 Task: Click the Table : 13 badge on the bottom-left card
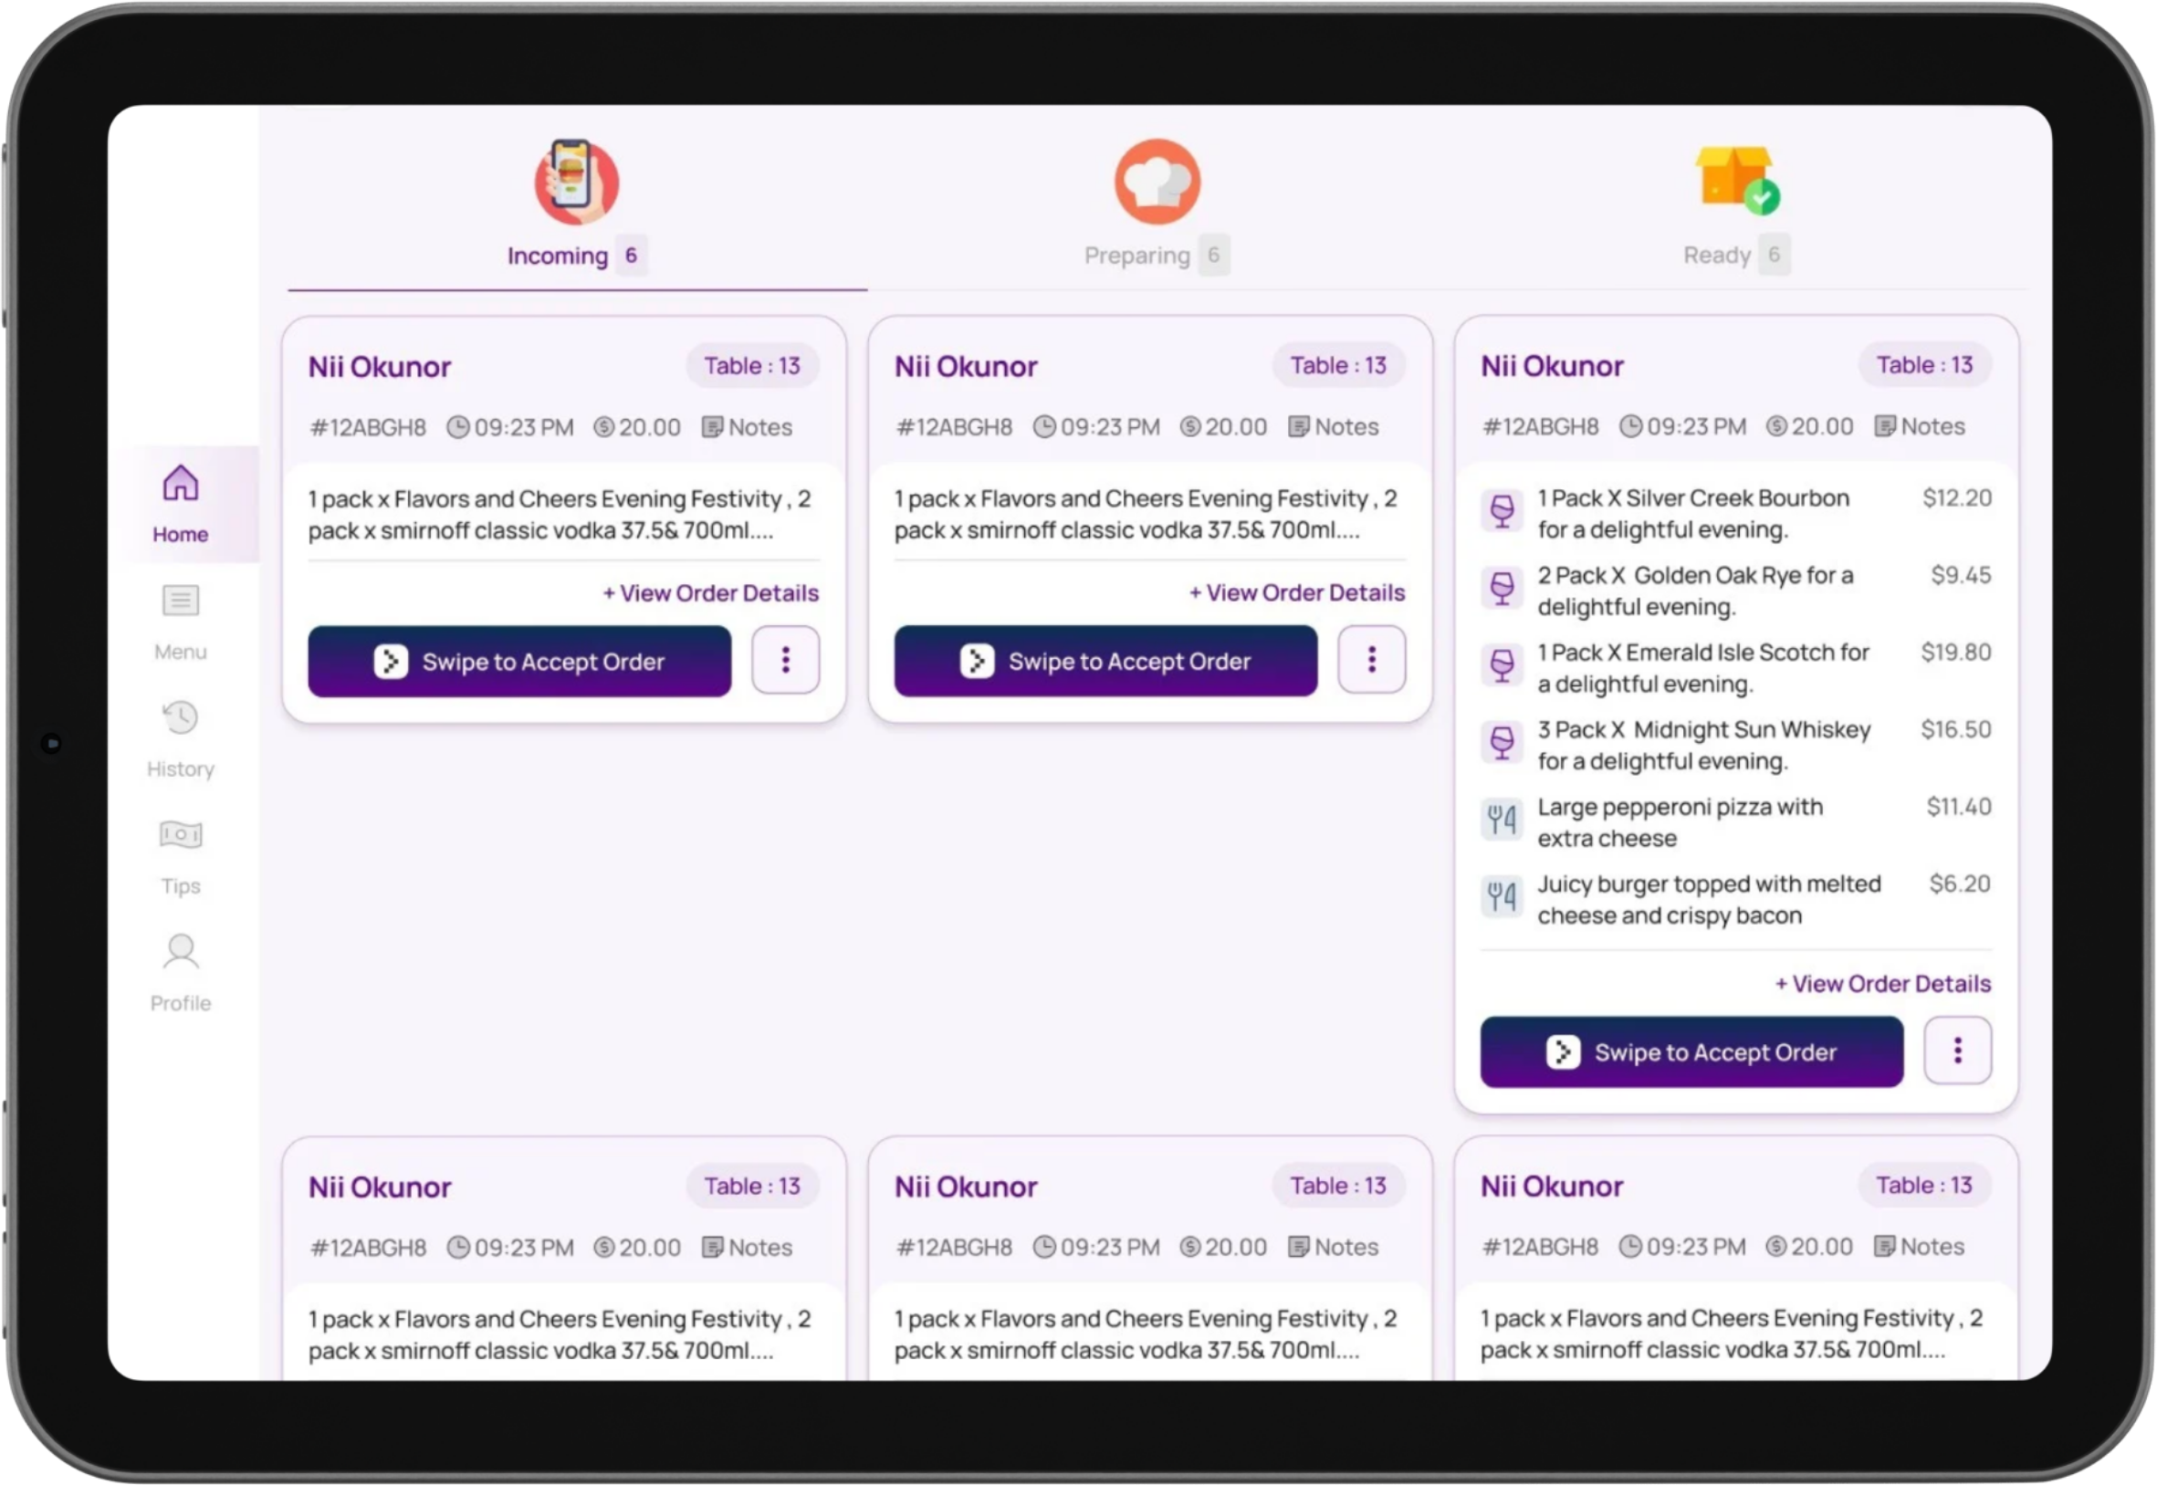coord(753,1187)
